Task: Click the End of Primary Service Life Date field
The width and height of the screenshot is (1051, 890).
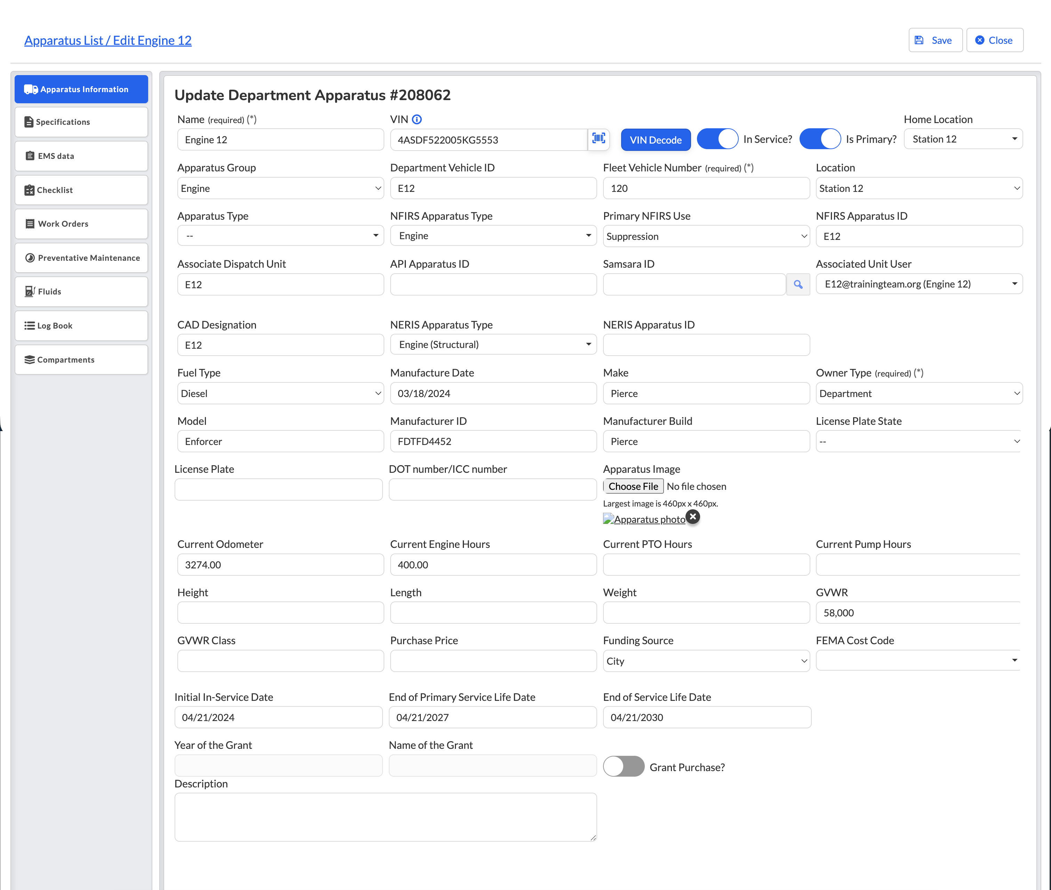Action: (x=493, y=718)
